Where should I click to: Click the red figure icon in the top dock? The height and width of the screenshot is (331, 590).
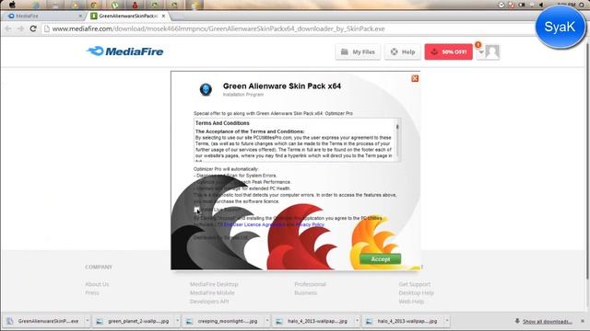[135, 5]
